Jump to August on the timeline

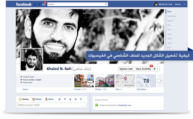[x=170, y=20]
